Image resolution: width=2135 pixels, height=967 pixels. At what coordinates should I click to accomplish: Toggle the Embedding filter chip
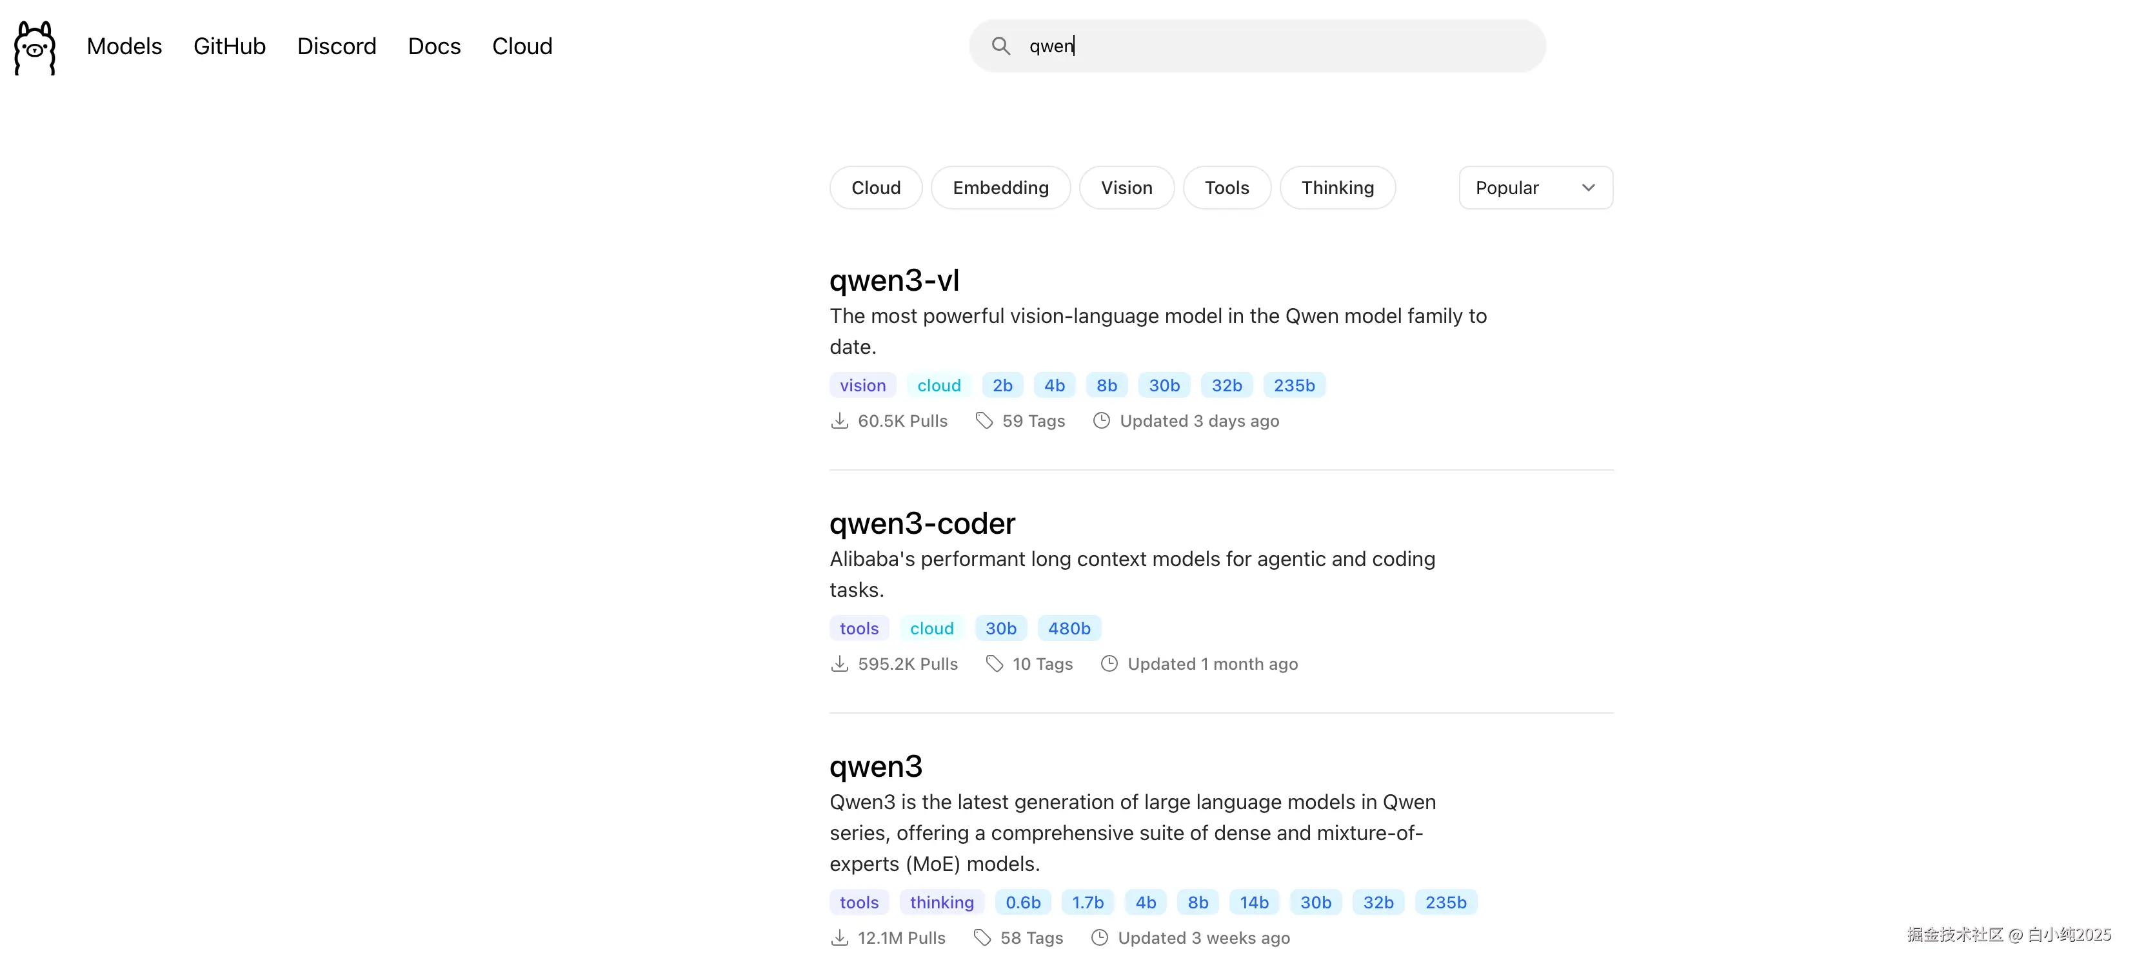tap(1000, 188)
